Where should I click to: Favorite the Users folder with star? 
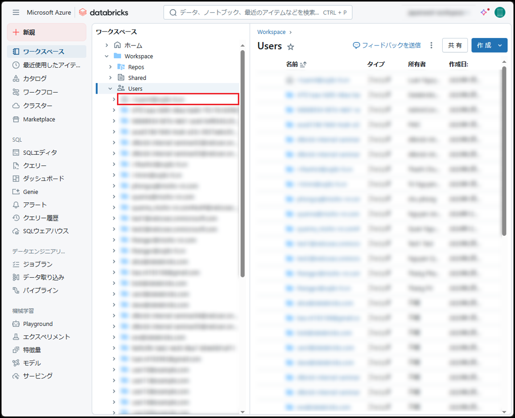291,47
